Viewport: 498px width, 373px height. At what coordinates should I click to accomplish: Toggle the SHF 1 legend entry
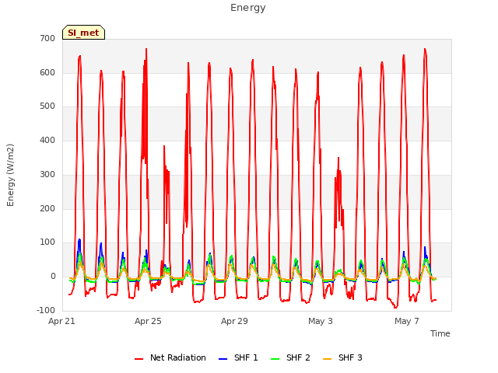(238, 357)
